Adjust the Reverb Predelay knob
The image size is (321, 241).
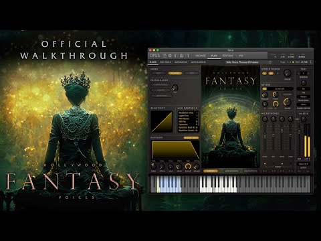[x=265, y=94]
